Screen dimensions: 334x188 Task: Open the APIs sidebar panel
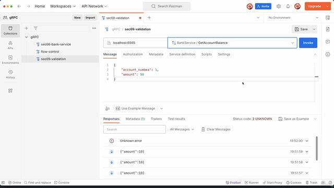(x=10, y=45)
